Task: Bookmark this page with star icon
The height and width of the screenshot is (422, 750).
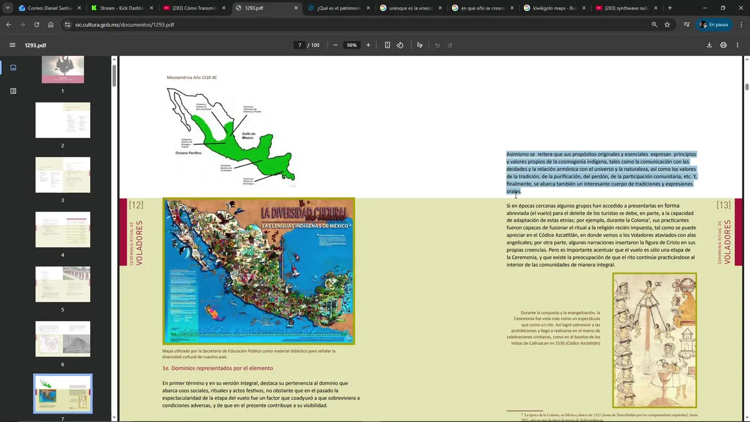Action: tap(667, 25)
